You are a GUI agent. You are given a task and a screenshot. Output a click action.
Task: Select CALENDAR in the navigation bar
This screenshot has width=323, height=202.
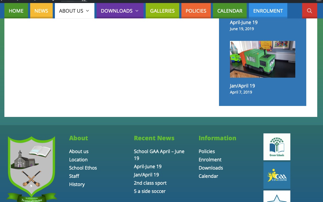coord(229,11)
